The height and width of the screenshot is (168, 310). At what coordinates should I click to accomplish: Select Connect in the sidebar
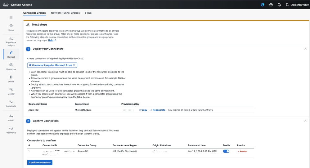[x=11, y=54]
